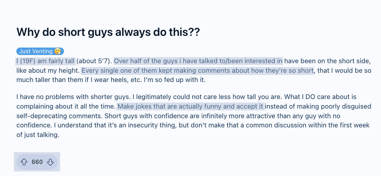The image size is (381, 176).
Task: Click the weary face emoji in the flair
Action: click(57, 51)
